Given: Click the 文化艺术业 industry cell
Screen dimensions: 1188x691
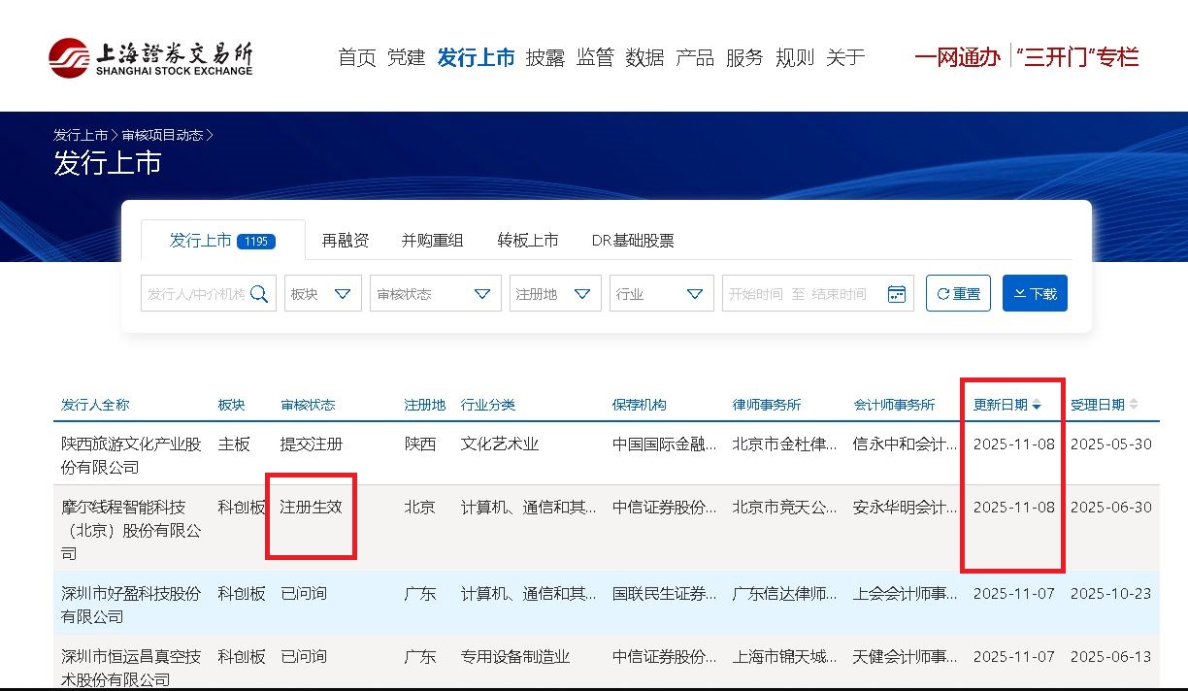Looking at the screenshot, I should (500, 444).
